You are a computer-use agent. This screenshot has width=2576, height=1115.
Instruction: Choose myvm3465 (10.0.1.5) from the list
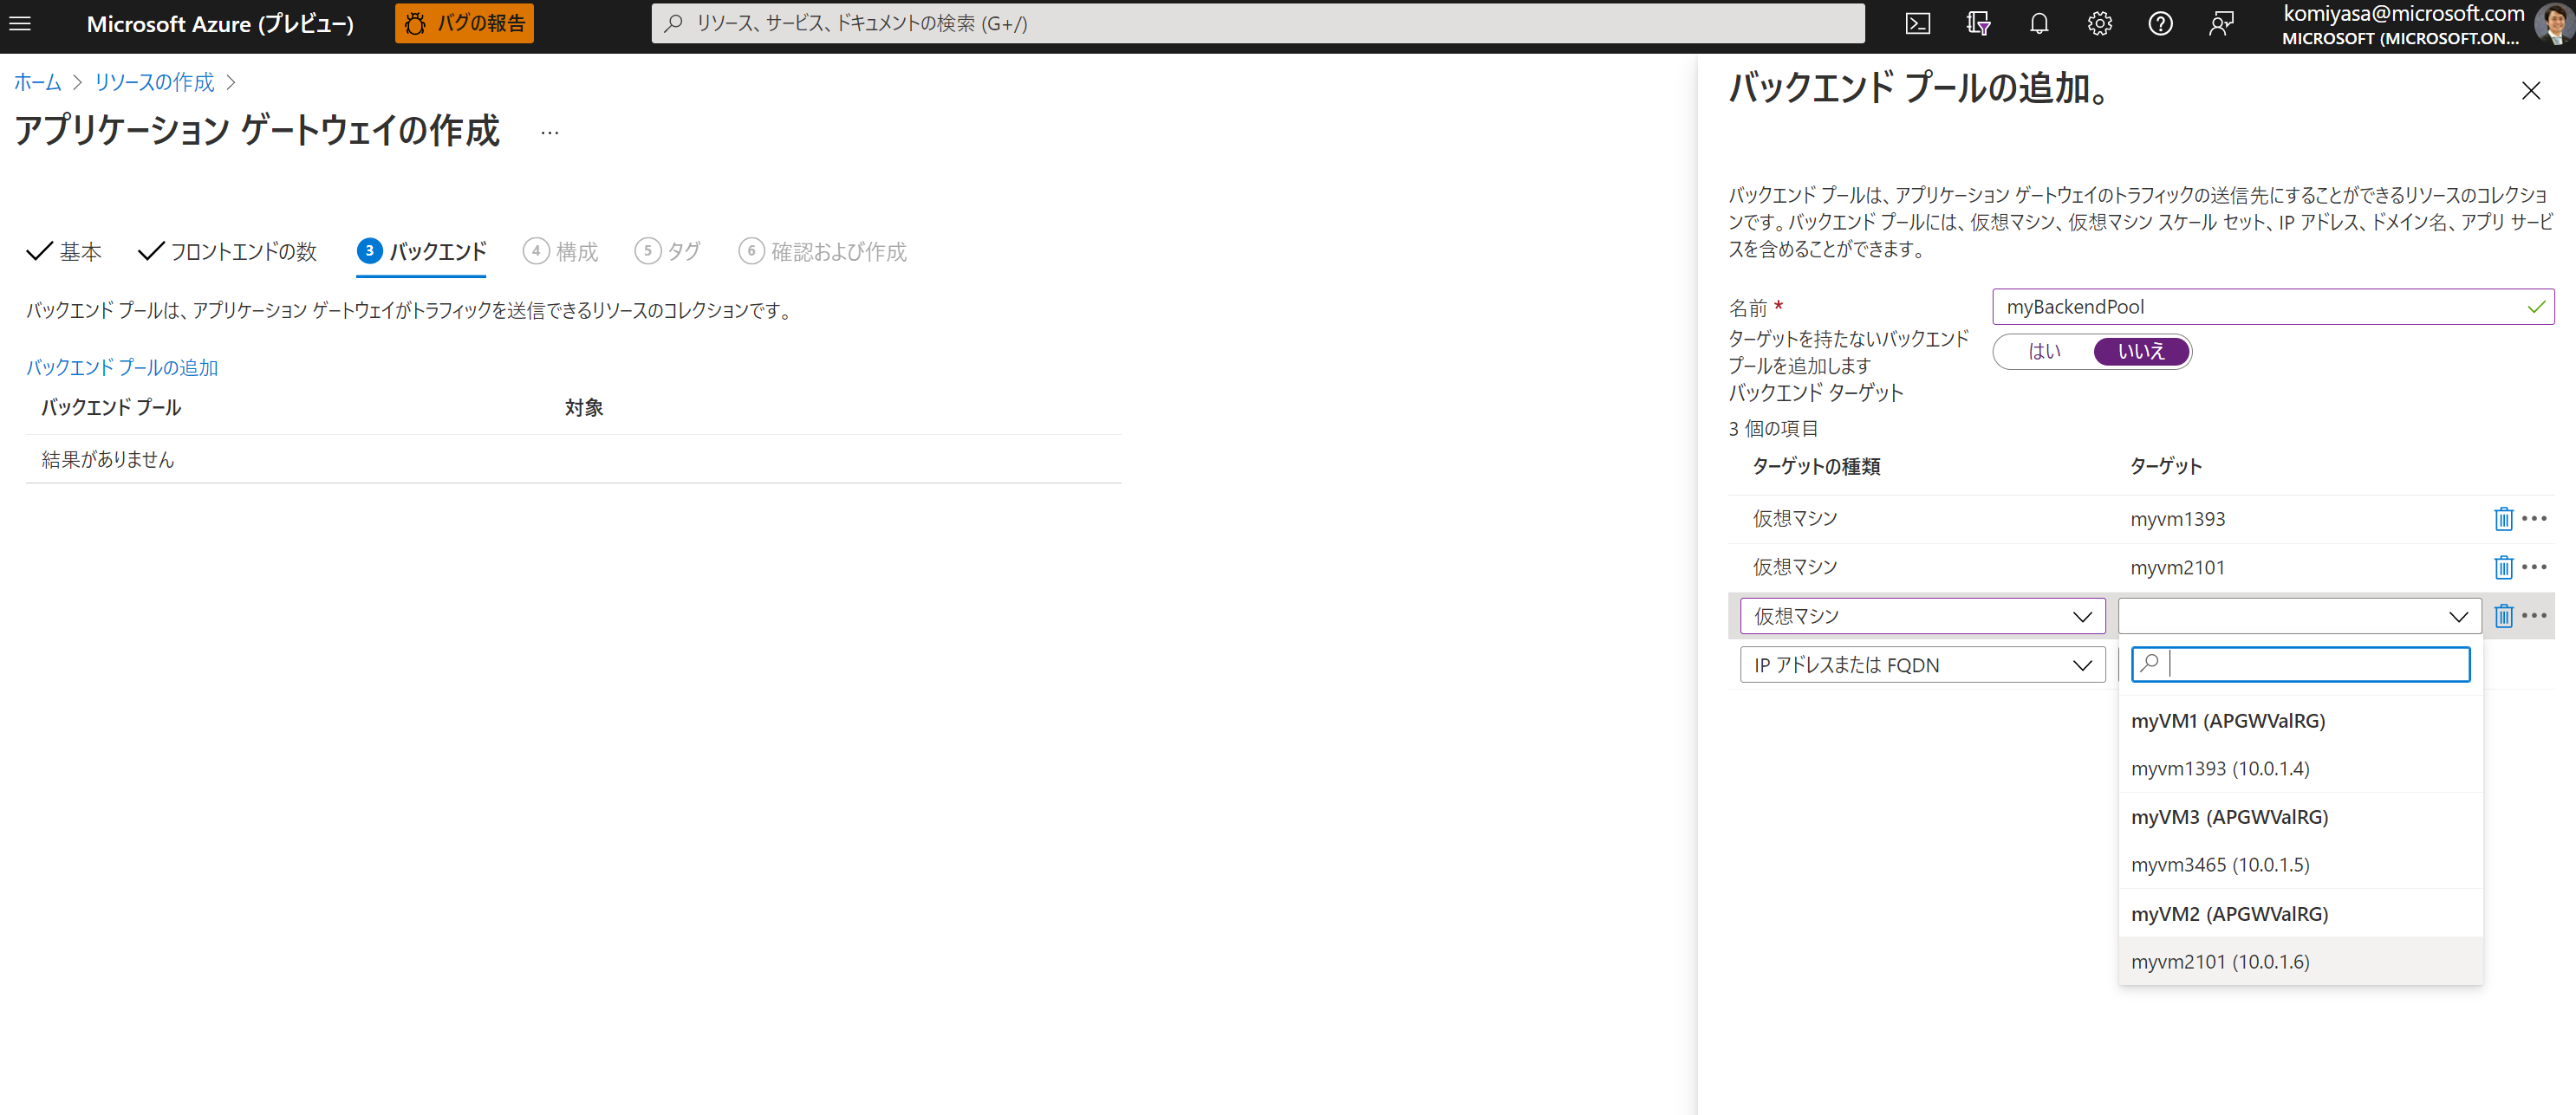[2220, 865]
